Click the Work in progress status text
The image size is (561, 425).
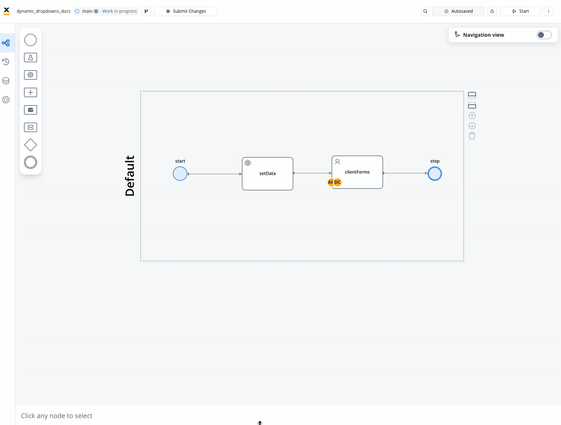[x=120, y=11]
